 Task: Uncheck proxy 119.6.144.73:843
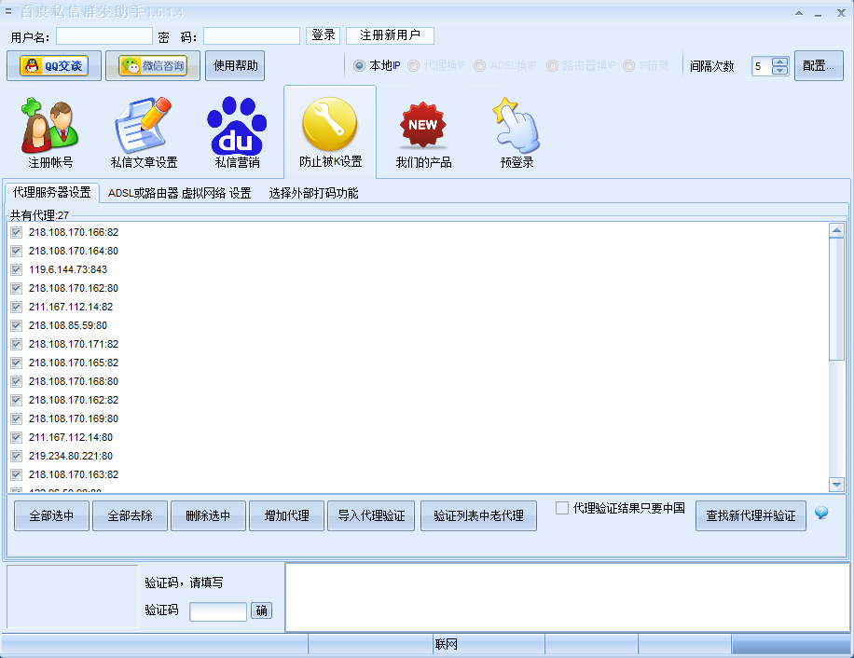(x=17, y=269)
